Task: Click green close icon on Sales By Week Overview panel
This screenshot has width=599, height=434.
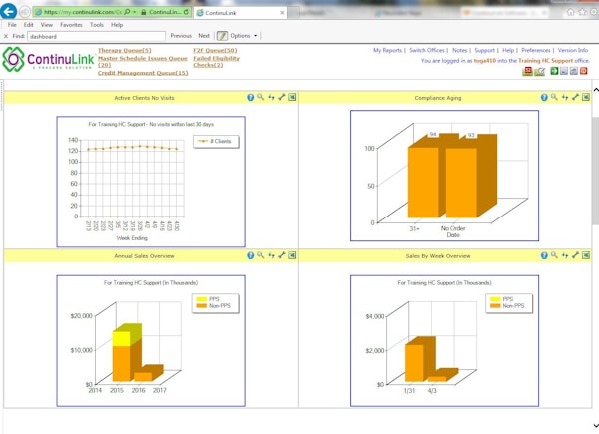Action: click(x=586, y=255)
